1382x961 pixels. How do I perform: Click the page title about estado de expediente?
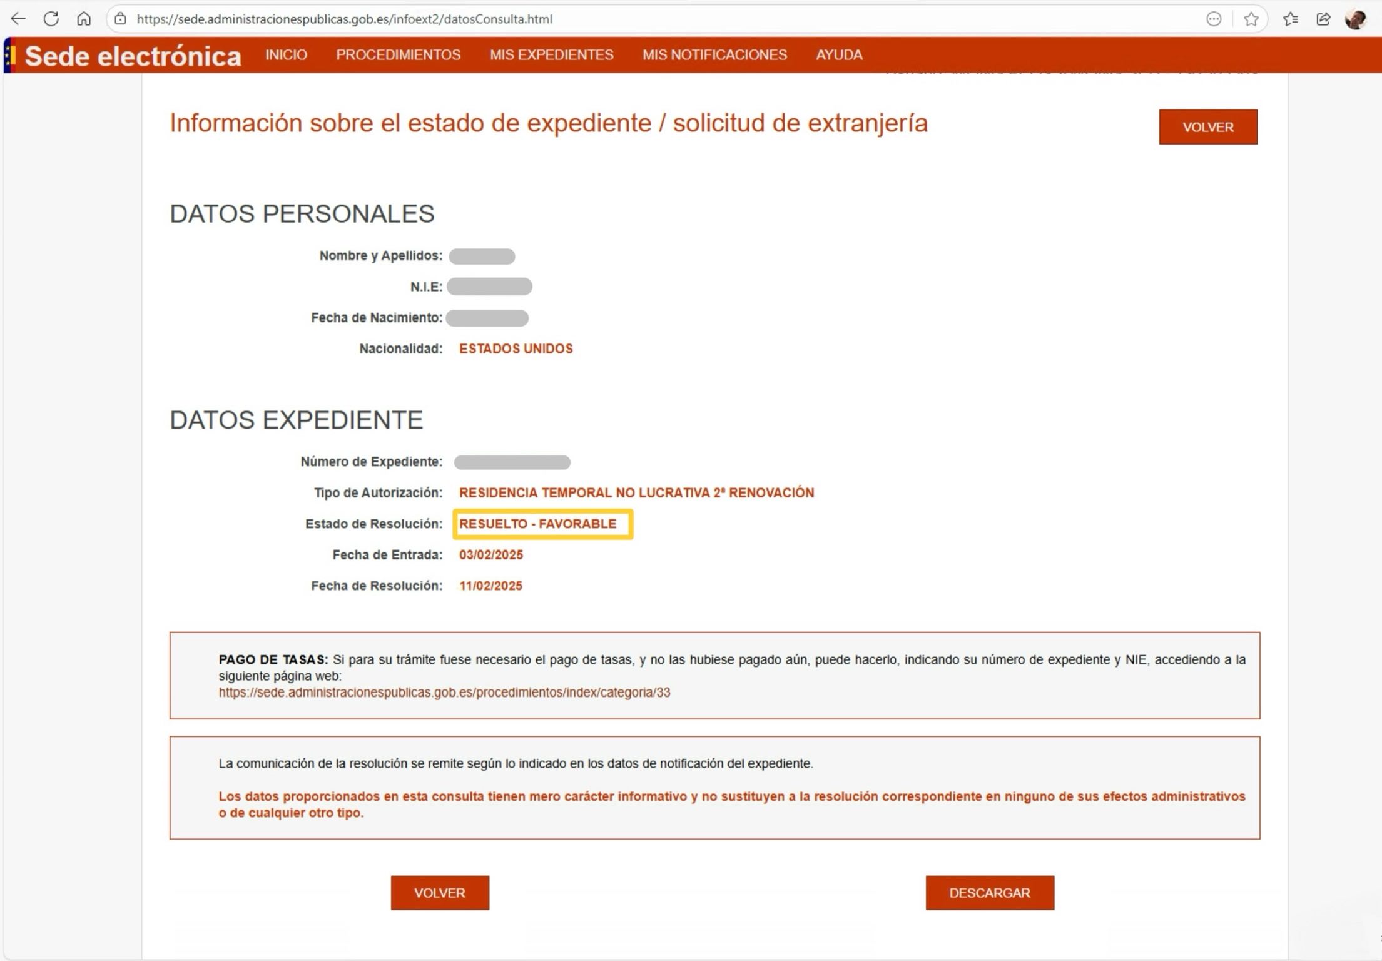pyautogui.click(x=549, y=123)
